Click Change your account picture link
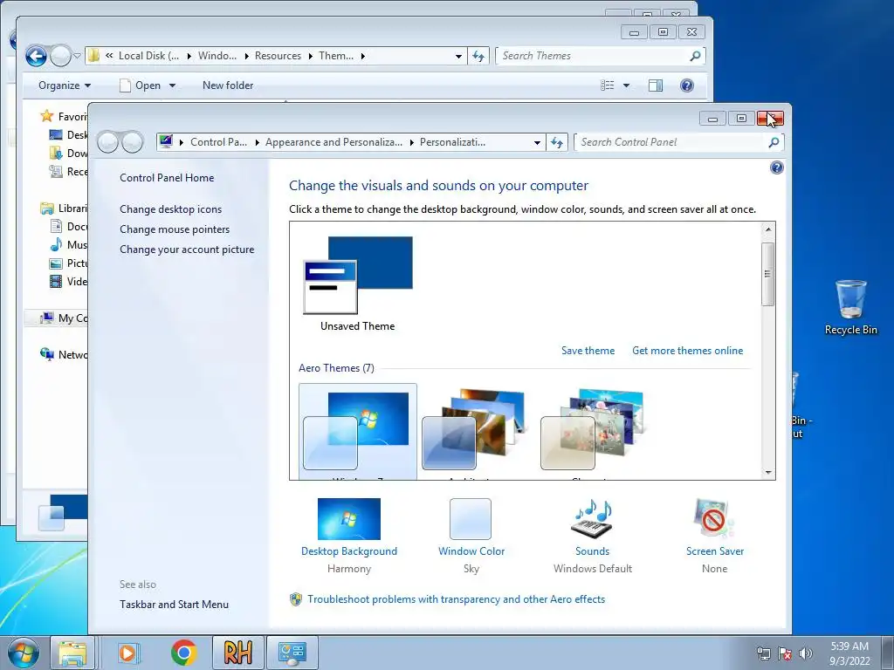Image resolution: width=894 pixels, height=670 pixels. coord(187,249)
